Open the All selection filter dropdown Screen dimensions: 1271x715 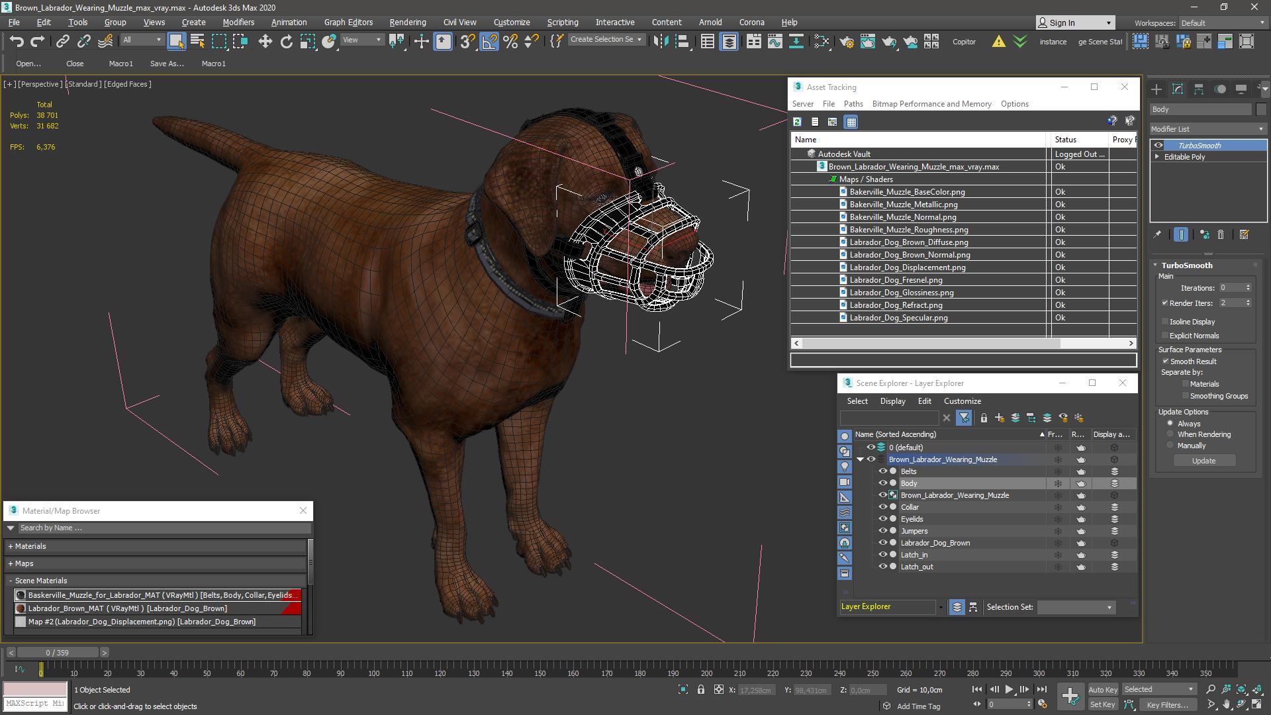click(142, 40)
